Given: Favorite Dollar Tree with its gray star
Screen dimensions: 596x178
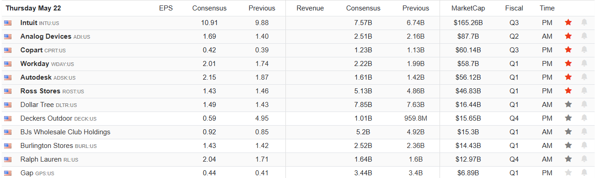Looking at the screenshot, I should tap(568, 104).
